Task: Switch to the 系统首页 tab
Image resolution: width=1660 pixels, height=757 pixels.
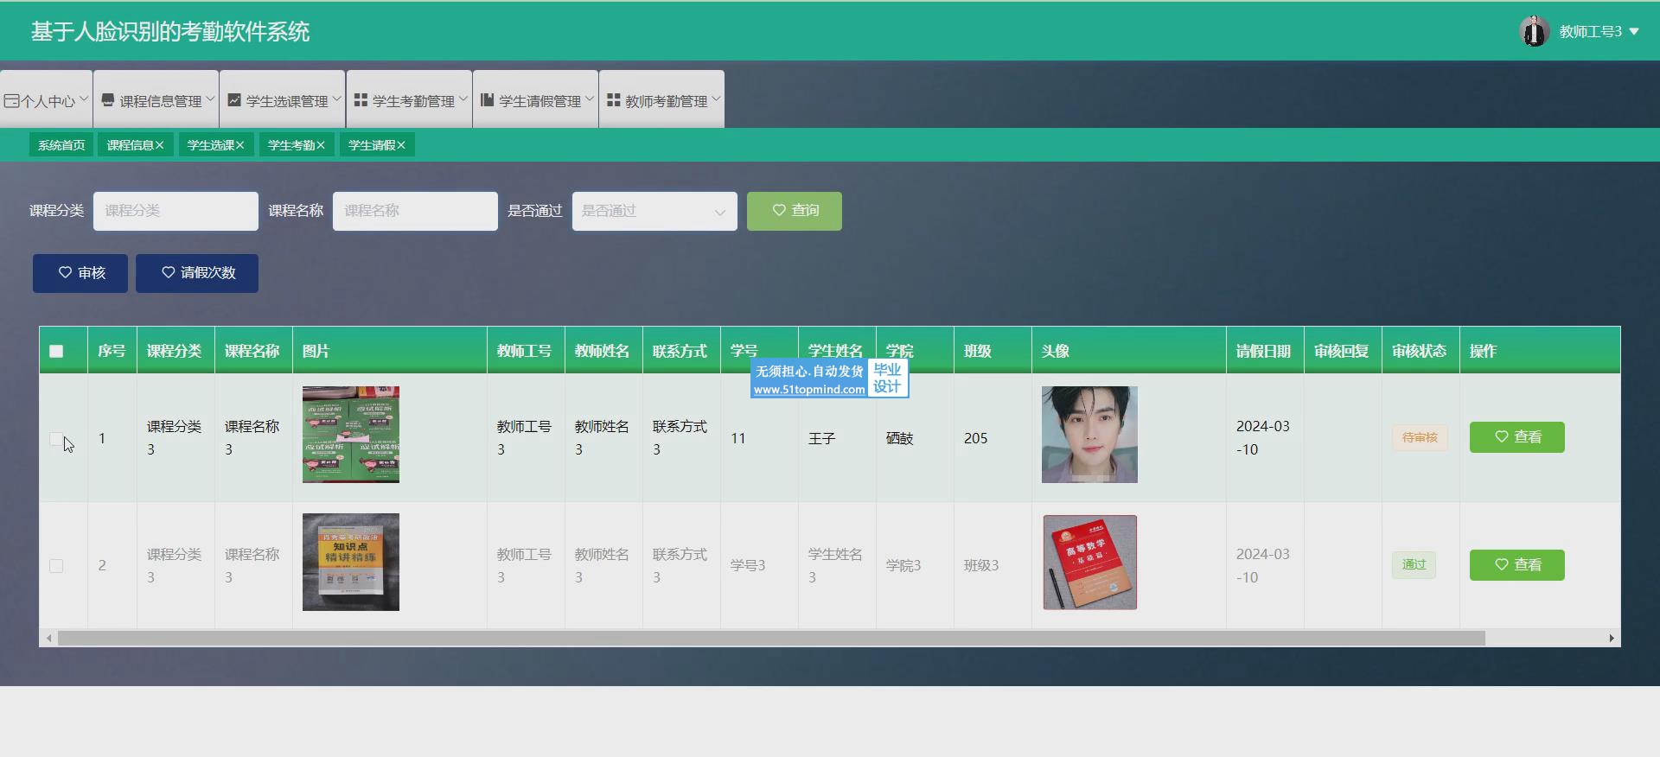Action: click(x=61, y=145)
